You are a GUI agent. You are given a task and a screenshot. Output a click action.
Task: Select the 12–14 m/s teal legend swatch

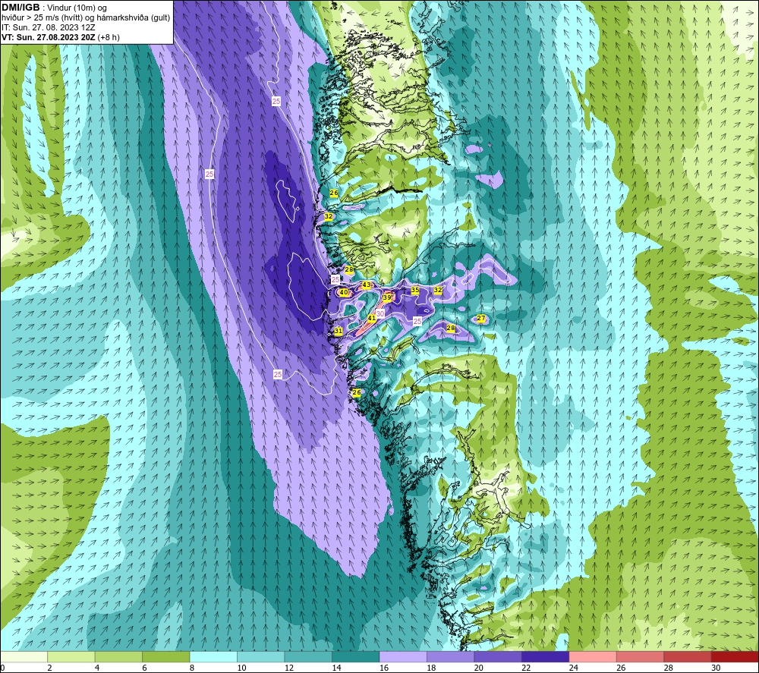pos(308,656)
